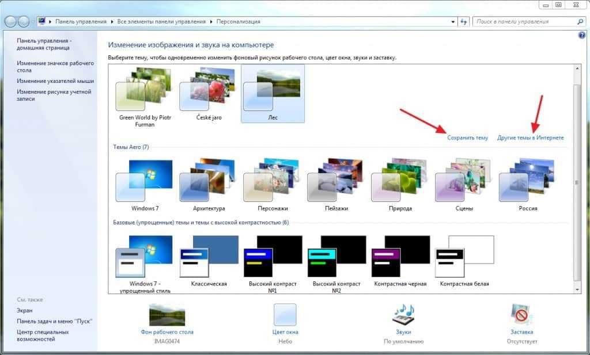Open the Заставка screensaver icon

click(x=521, y=315)
